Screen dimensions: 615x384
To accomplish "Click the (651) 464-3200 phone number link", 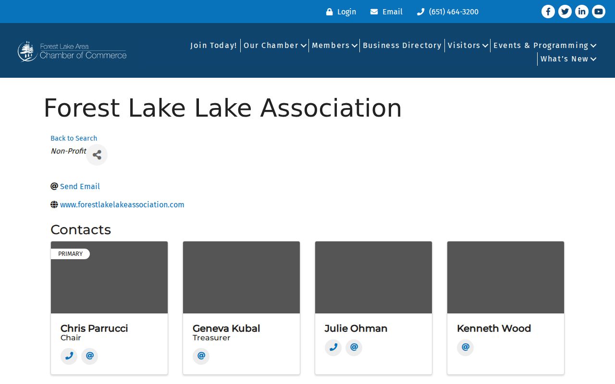I will pyautogui.click(x=454, y=12).
